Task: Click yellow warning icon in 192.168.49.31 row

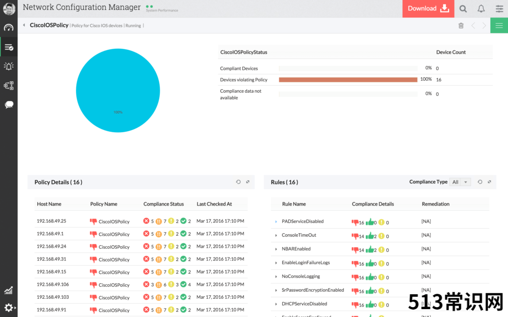Action: [x=171, y=259]
